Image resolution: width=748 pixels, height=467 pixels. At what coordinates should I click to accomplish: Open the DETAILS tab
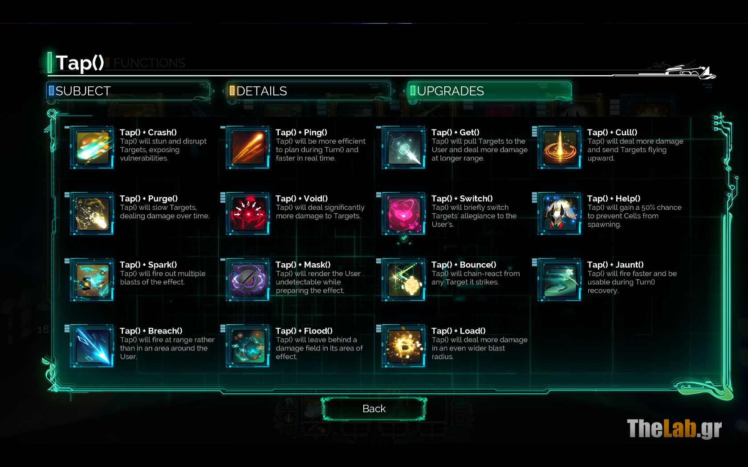309,91
